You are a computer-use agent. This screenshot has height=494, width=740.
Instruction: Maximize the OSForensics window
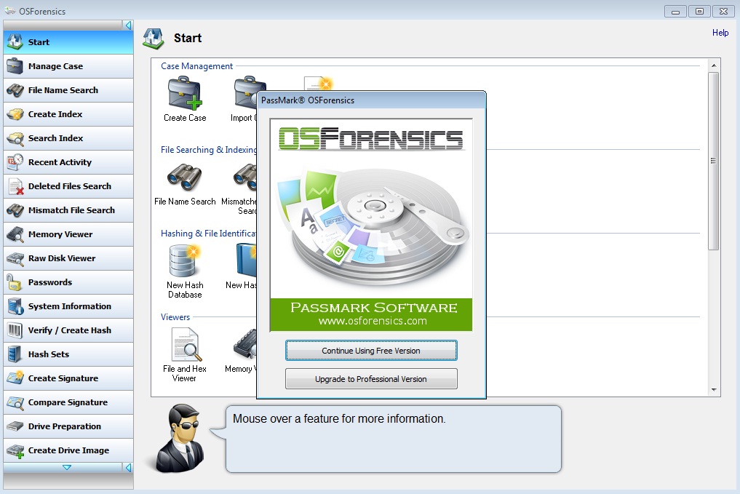coord(699,12)
